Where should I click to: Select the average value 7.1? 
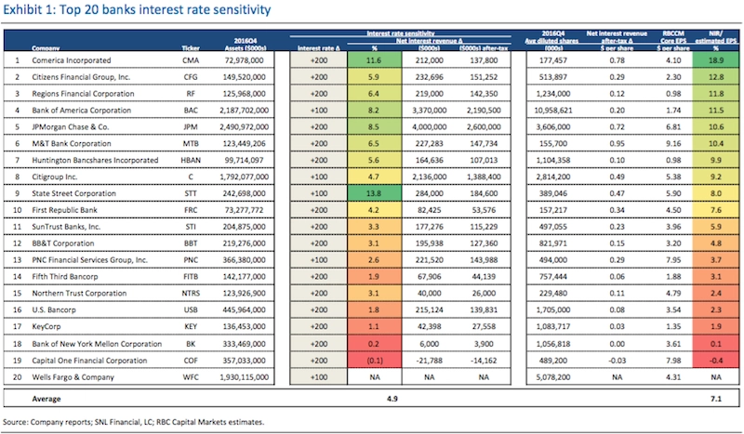(x=715, y=399)
